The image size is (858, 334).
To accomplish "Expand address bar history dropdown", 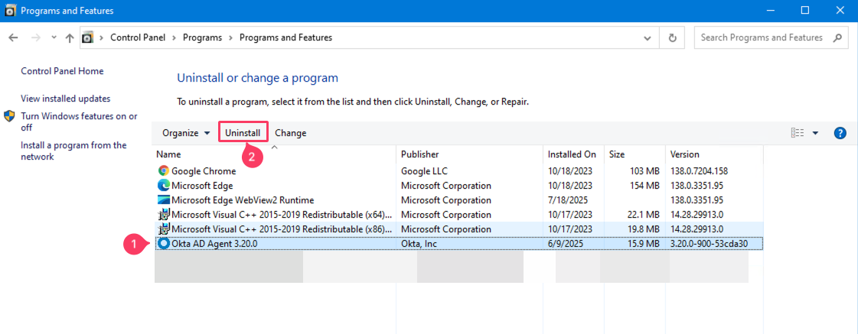I will (648, 38).
